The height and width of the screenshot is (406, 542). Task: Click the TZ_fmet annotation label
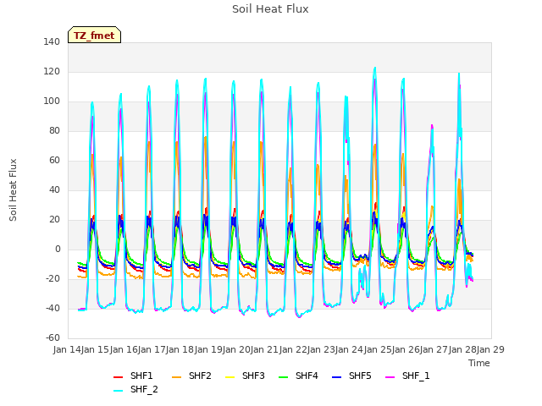pyautogui.click(x=94, y=35)
